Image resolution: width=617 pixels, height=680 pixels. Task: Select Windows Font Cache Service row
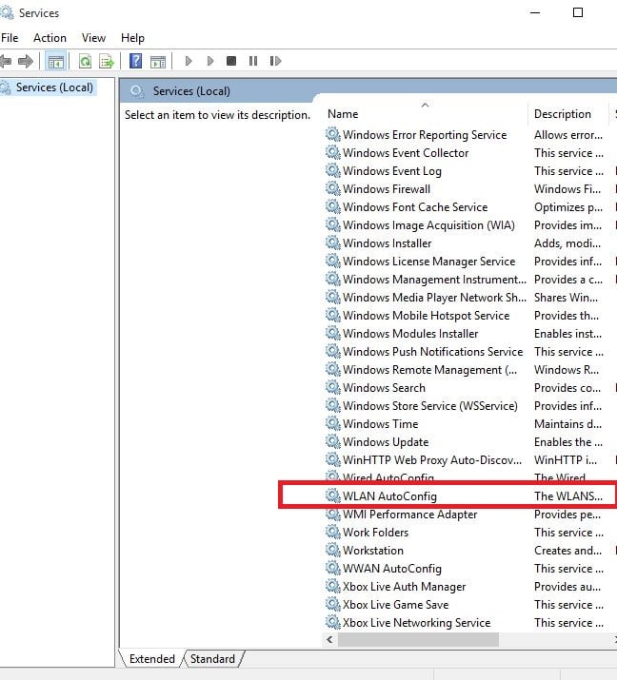point(415,207)
